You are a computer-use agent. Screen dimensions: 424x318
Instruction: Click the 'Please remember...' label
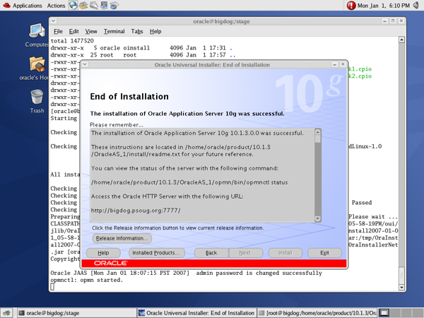tap(117, 124)
